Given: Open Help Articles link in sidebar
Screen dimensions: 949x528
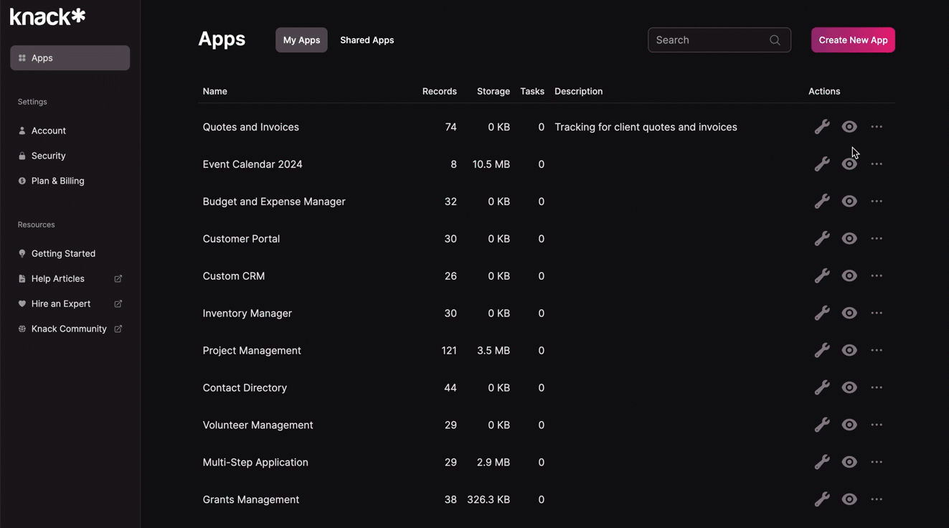Looking at the screenshot, I should pos(58,278).
